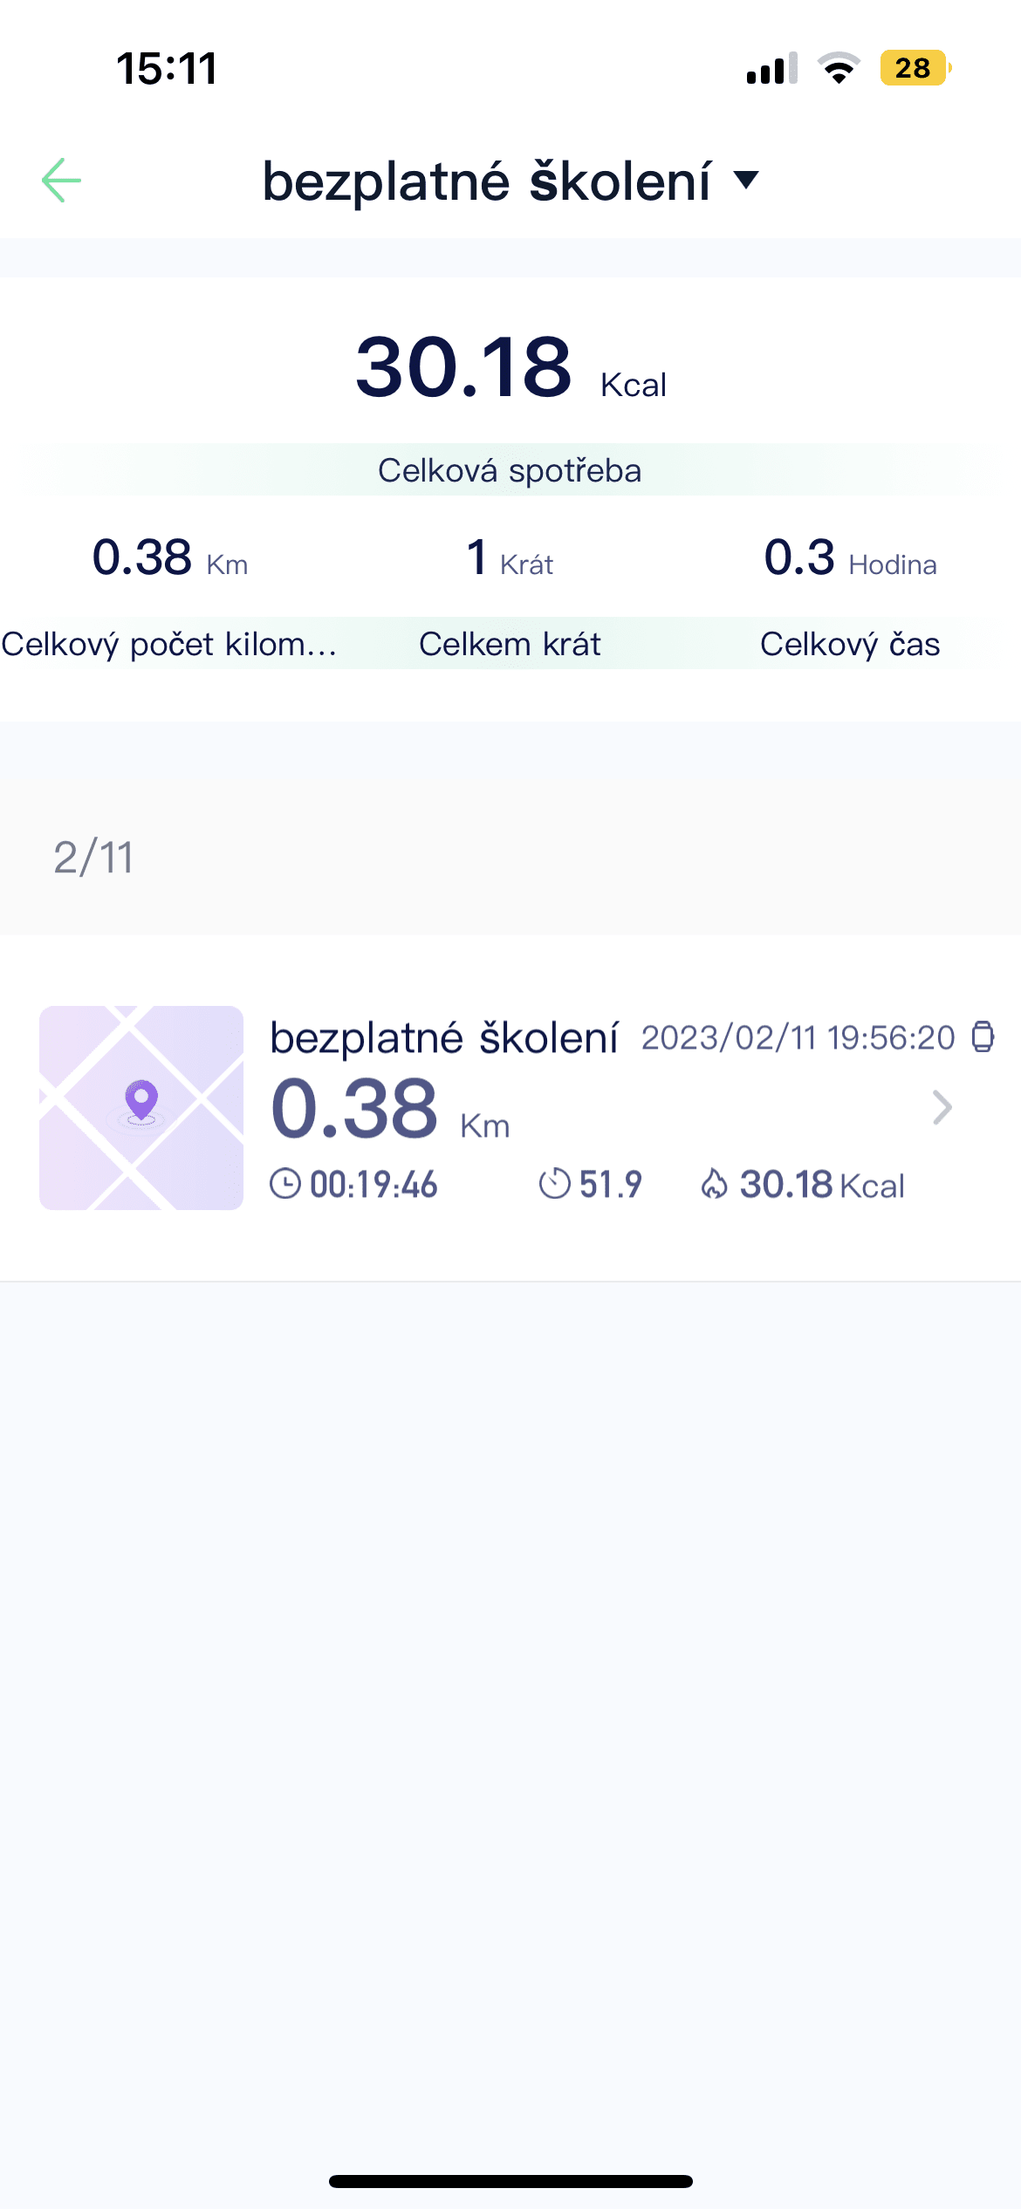Tap the status bar clock 15:11
The image size is (1021, 2209).
167,68
